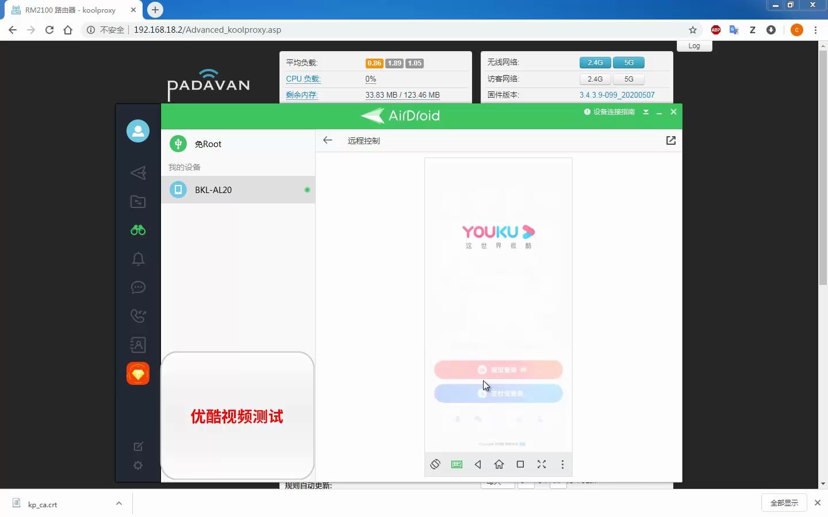
Task: Open AirDroid messages chat bubble icon
Action: [x=138, y=287]
